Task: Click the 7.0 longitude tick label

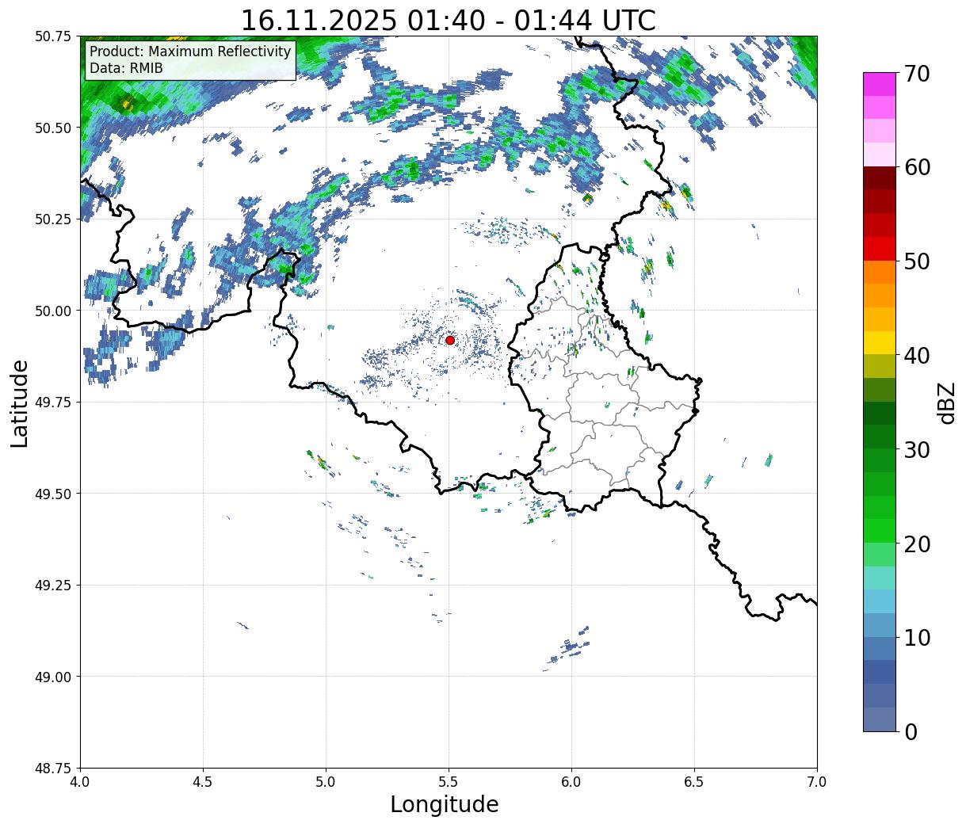Action: click(x=817, y=782)
